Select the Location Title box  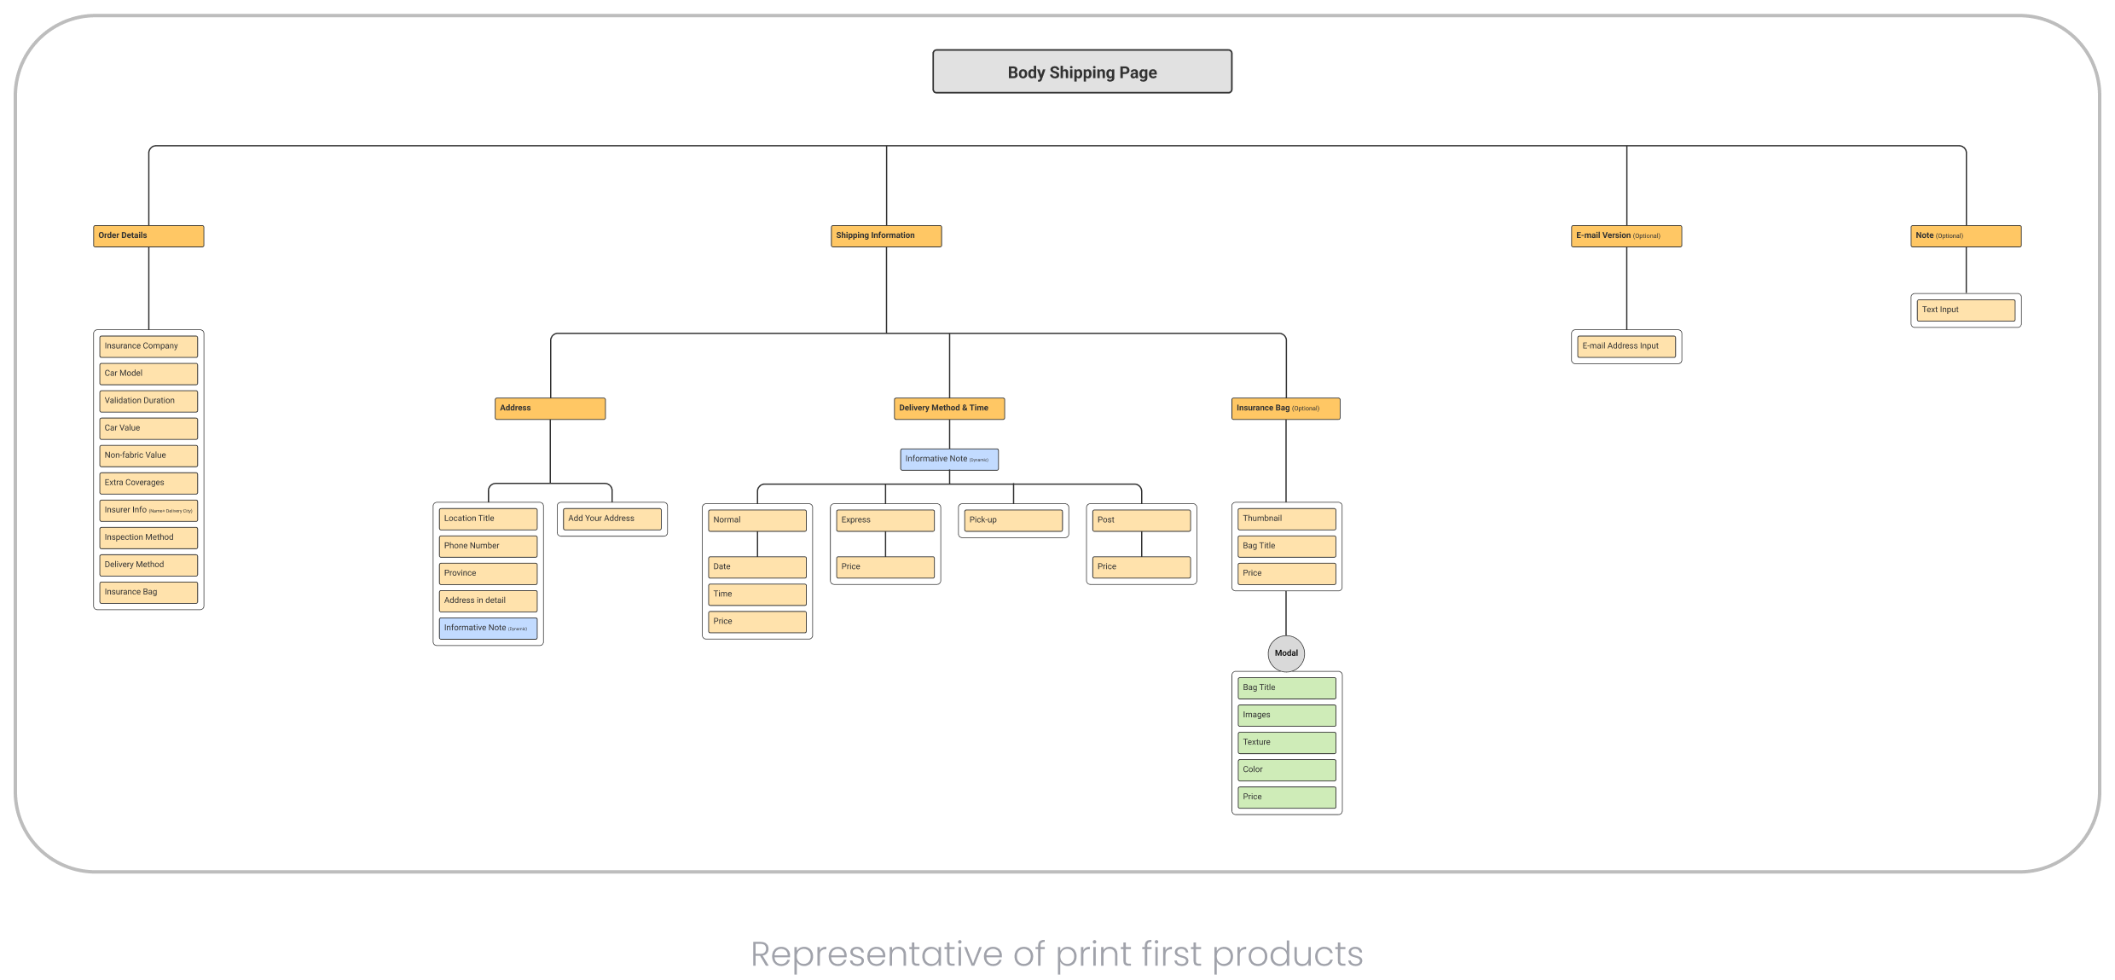click(x=488, y=519)
